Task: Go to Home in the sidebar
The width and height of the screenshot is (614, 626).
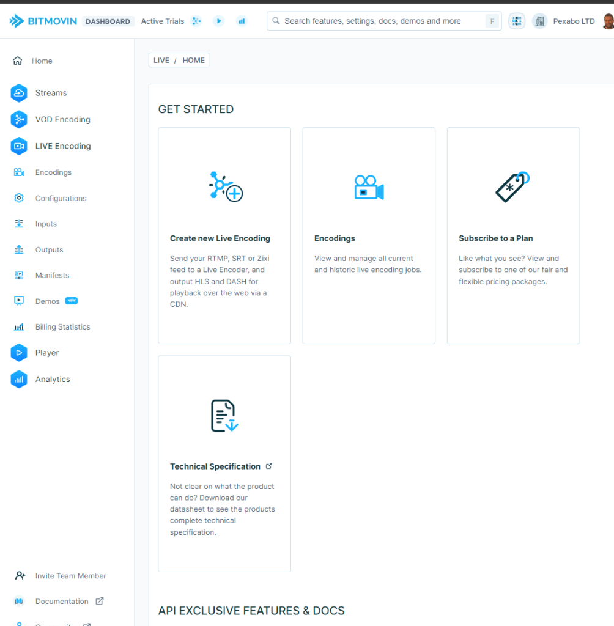Action: tap(42, 61)
